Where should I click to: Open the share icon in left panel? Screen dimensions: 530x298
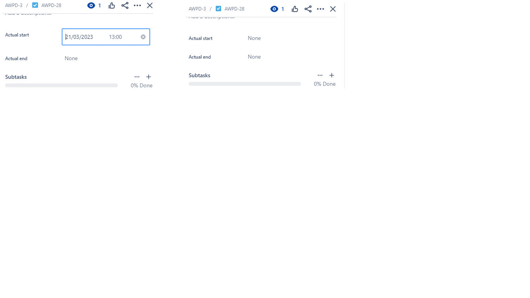click(x=125, y=5)
